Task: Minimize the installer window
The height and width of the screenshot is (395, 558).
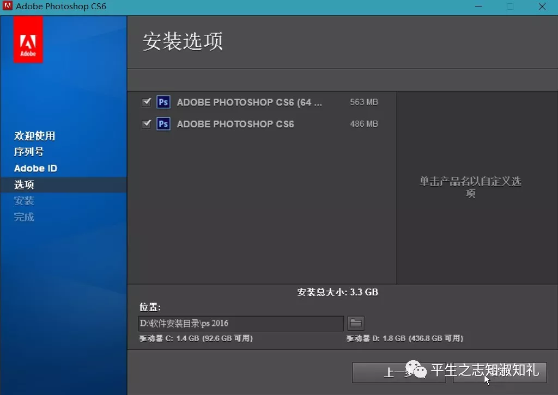Action: tap(478, 7)
